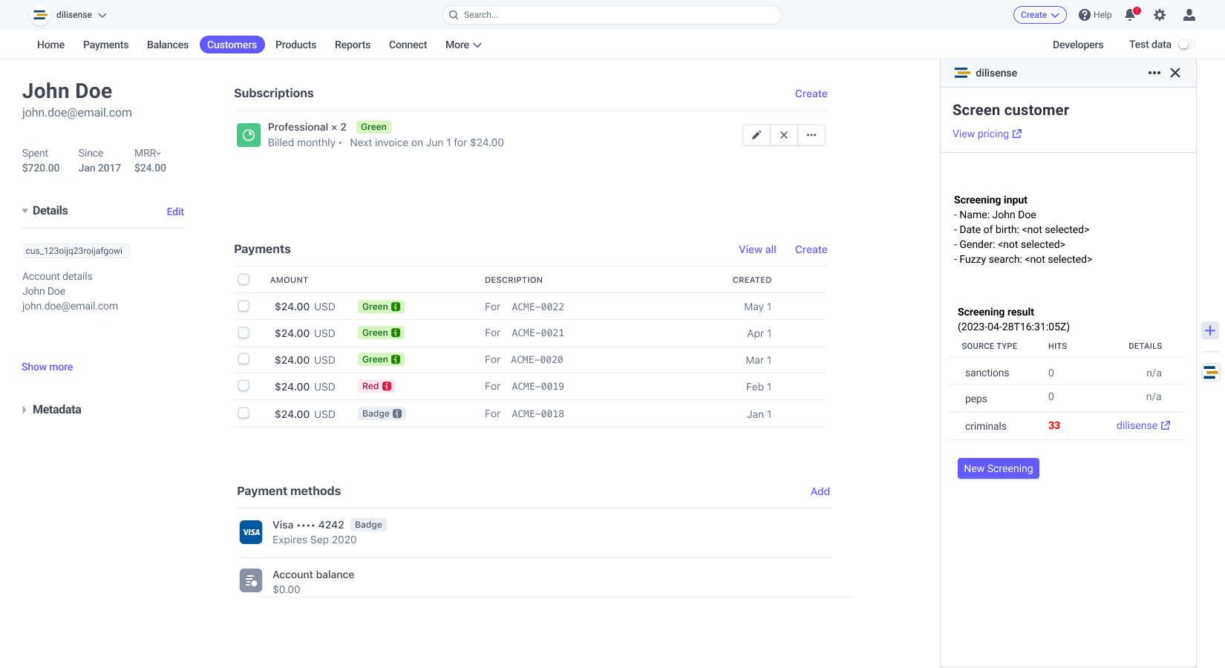Start a New Screening
The width and height of the screenshot is (1225, 668).
998,468
